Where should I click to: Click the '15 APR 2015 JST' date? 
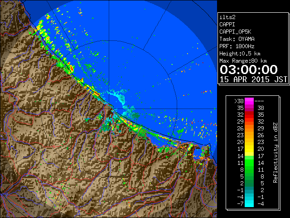tap(253, 79)
